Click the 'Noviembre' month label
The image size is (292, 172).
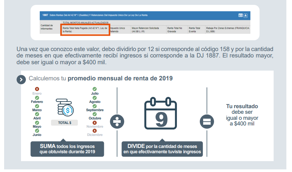pyautogui.click(x=95, y=127)
